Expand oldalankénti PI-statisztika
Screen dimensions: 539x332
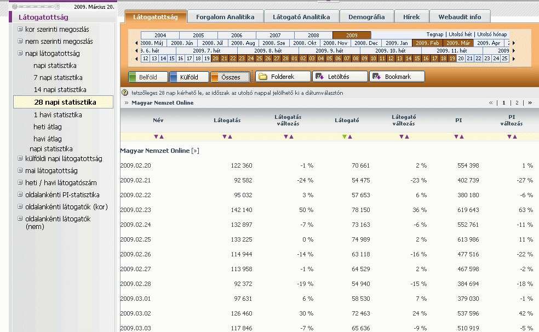(x=20, y=194)
